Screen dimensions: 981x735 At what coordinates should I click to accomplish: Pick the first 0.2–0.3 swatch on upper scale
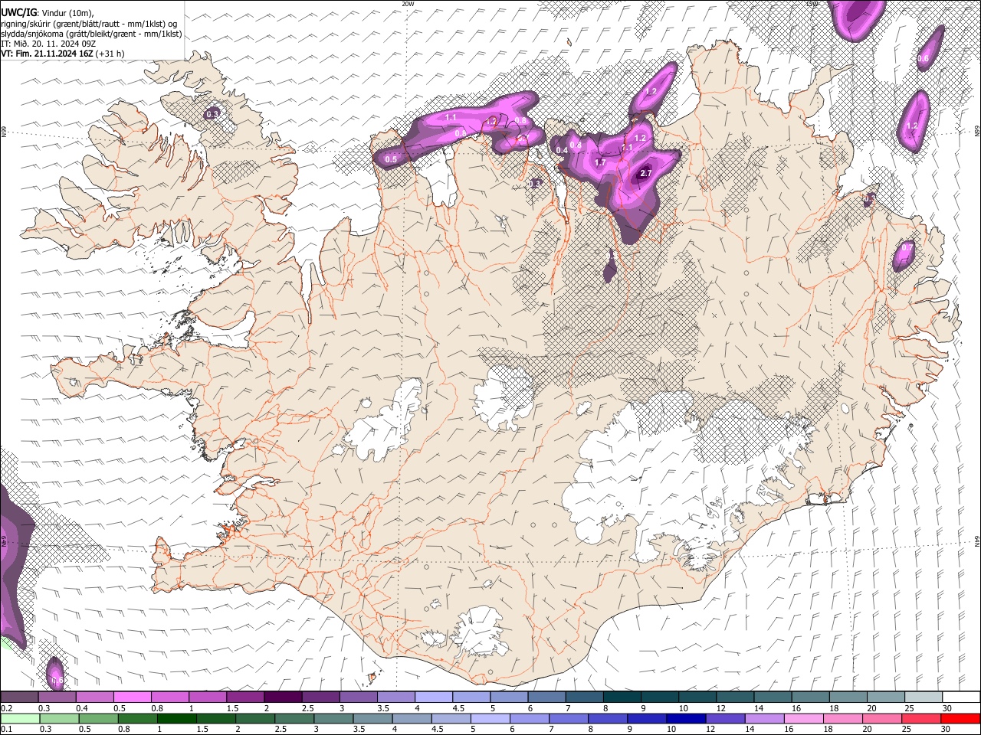tap(19, 697)
